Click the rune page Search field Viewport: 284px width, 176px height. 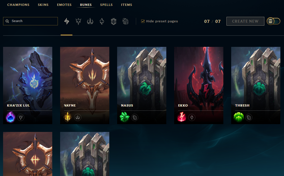[30, 21]
